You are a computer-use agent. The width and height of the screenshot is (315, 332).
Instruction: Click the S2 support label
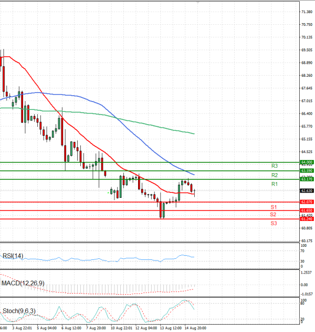(273, 215)
